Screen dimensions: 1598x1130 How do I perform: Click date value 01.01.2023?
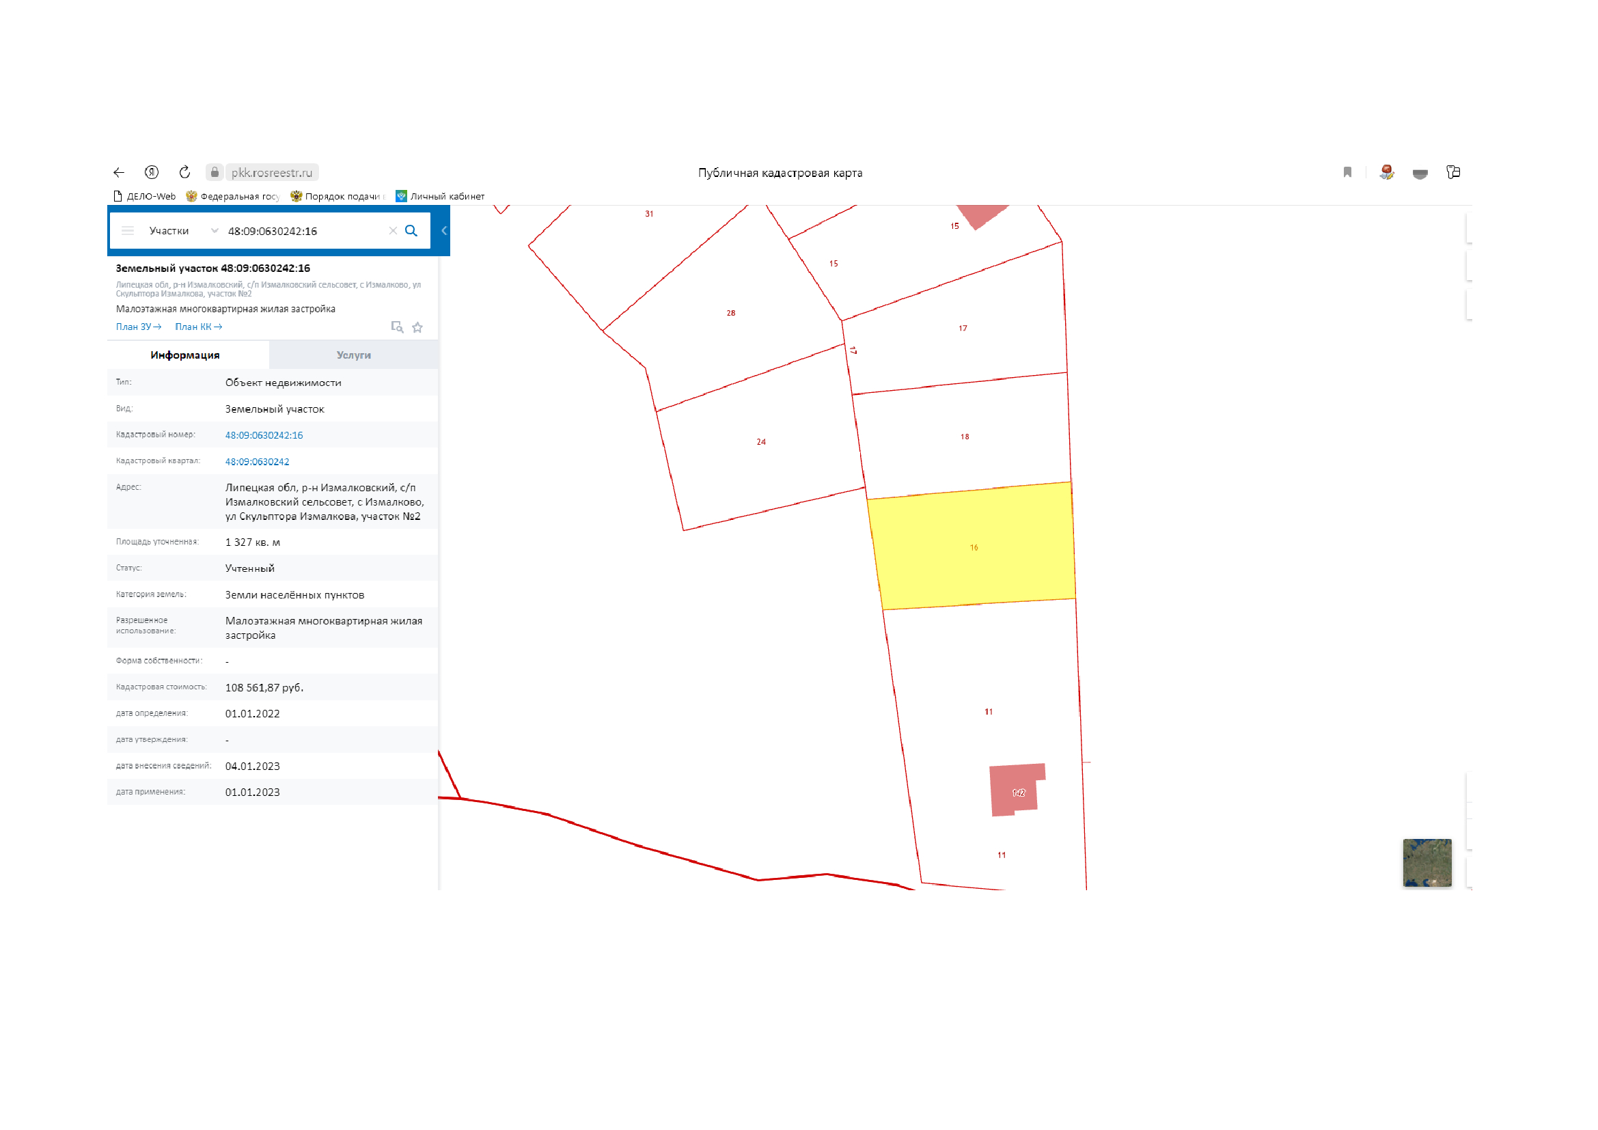(x=253, y=793)
